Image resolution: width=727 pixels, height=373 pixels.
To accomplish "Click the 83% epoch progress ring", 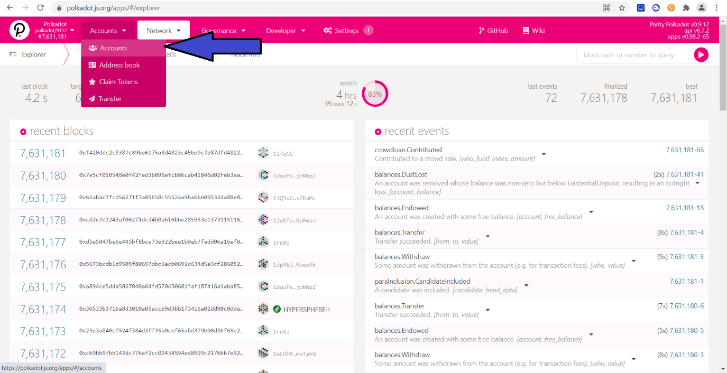I will (x=375, y=93).
